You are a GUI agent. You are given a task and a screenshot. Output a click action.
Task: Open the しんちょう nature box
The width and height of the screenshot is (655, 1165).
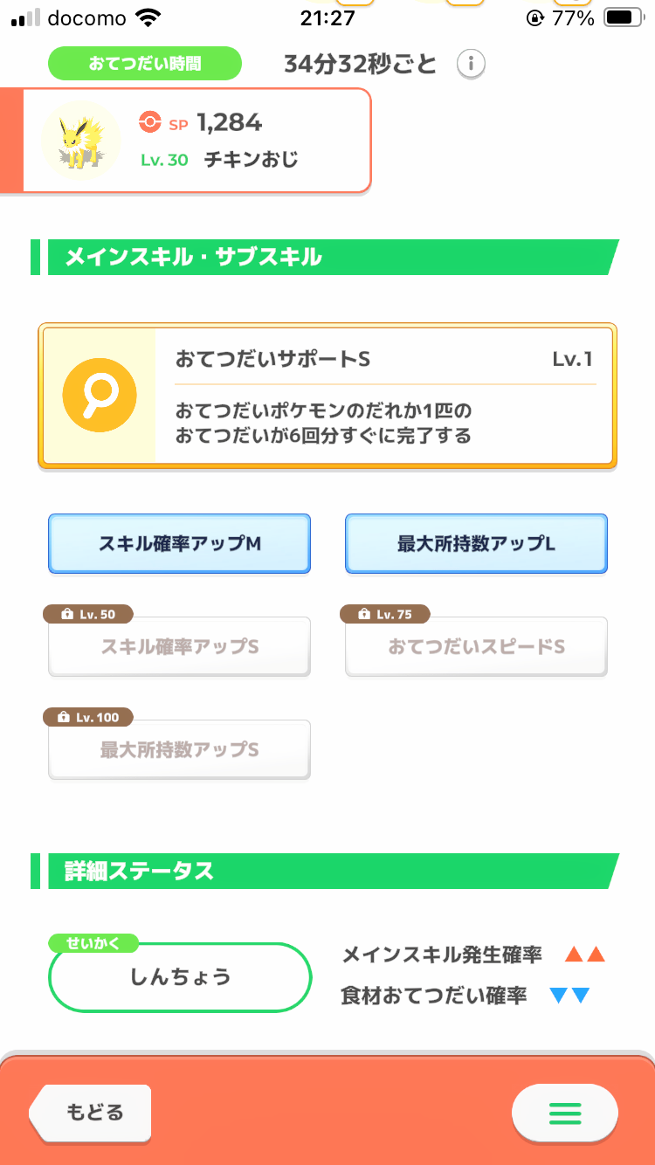coord(180,976)
